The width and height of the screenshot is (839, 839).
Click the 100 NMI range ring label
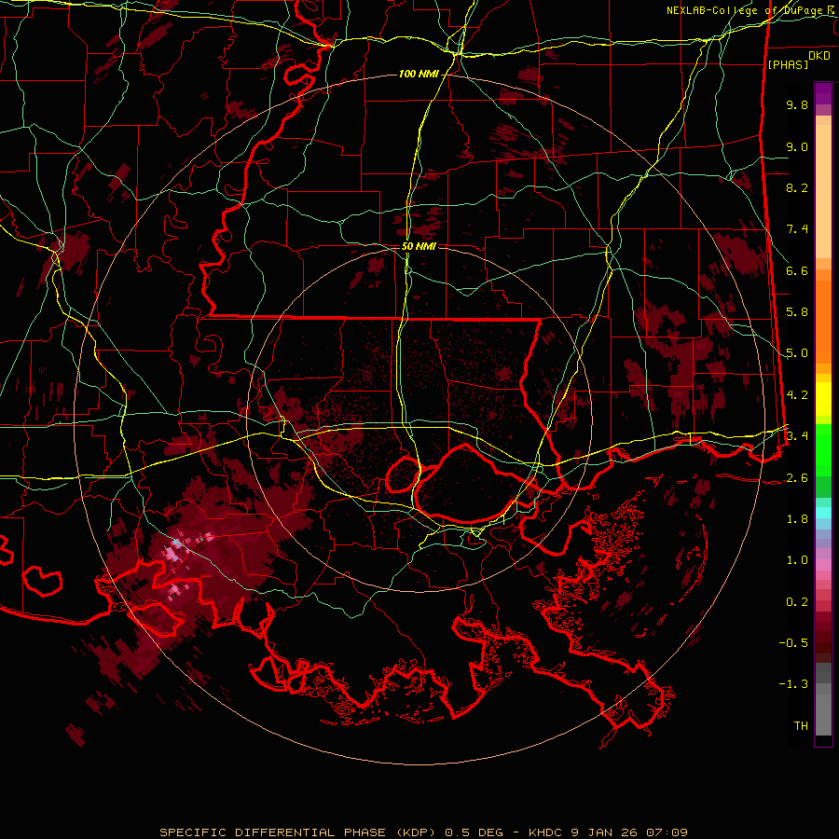pos(419,74)
